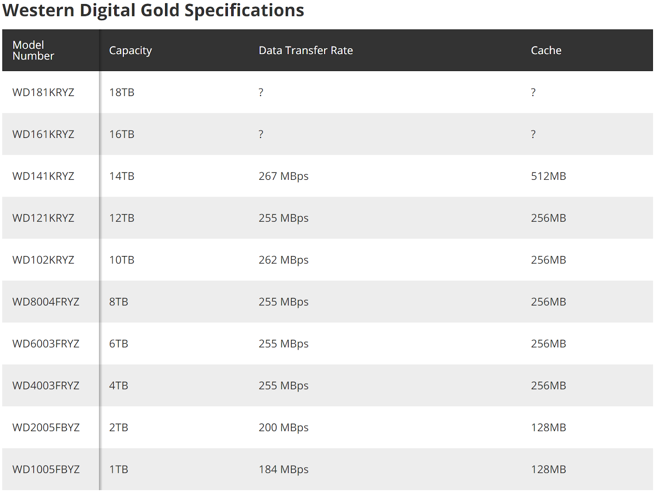The image size is (657, 493).
Task: Click the 184 MBps transfer rate cell
Action: click(x=283, y=469)
